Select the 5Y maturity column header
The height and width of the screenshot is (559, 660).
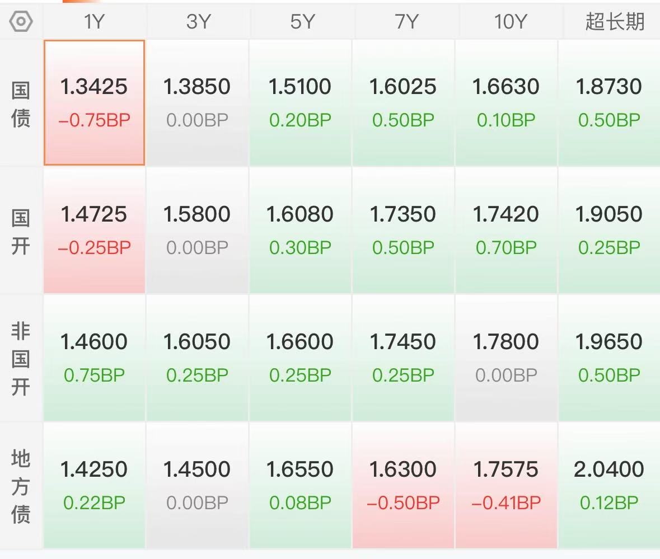point(301,21)
